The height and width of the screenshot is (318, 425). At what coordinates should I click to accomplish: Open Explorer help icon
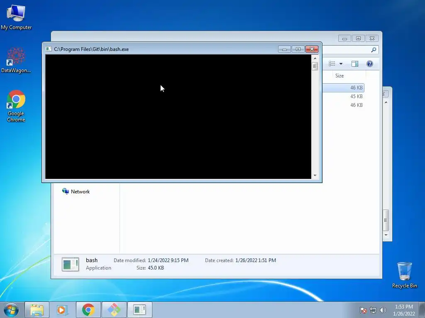(369, 64)
